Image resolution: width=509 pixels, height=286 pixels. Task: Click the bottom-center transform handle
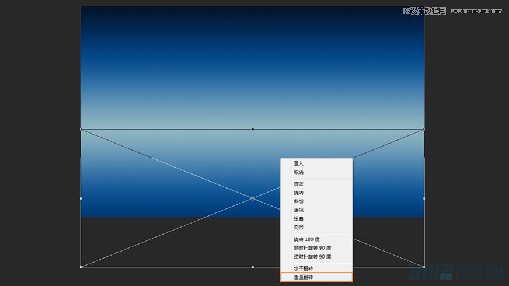(253, 267)
